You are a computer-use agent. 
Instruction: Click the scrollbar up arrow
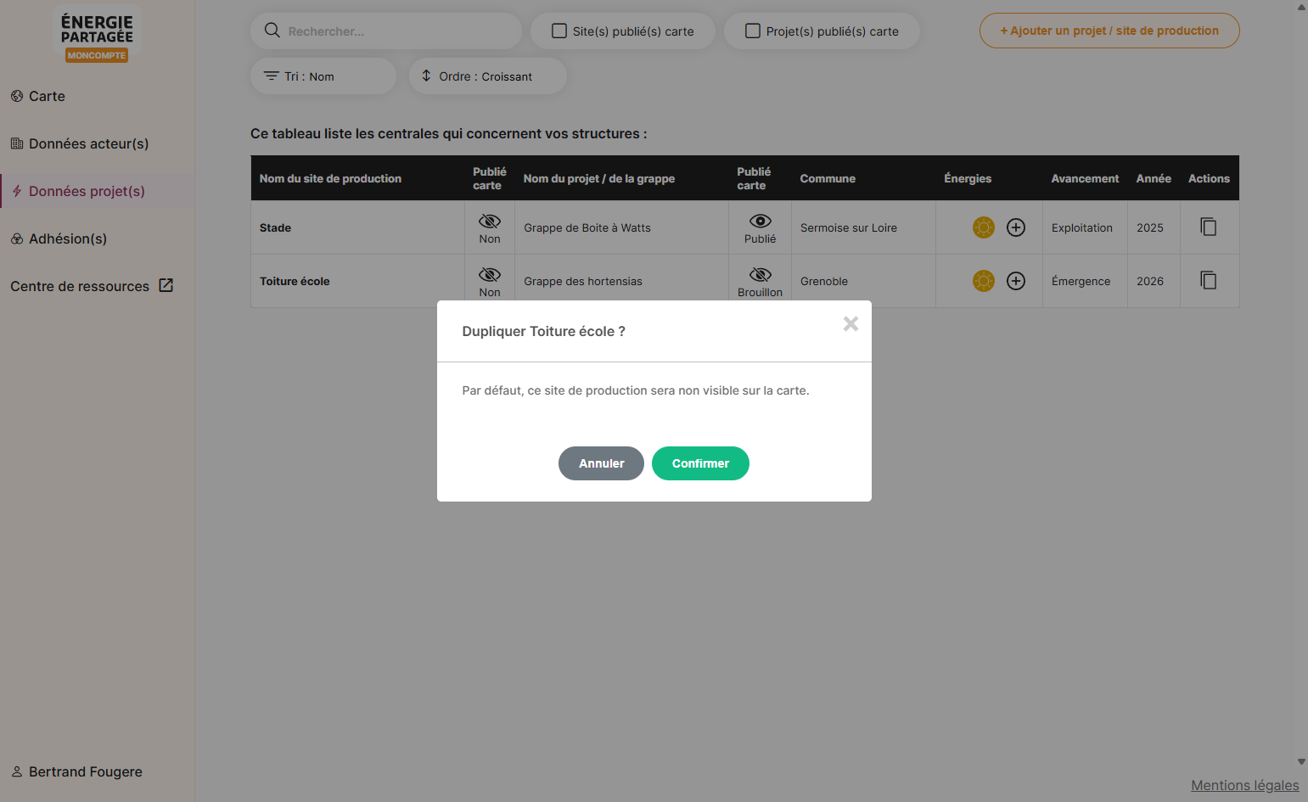(x=1301, y=7)
